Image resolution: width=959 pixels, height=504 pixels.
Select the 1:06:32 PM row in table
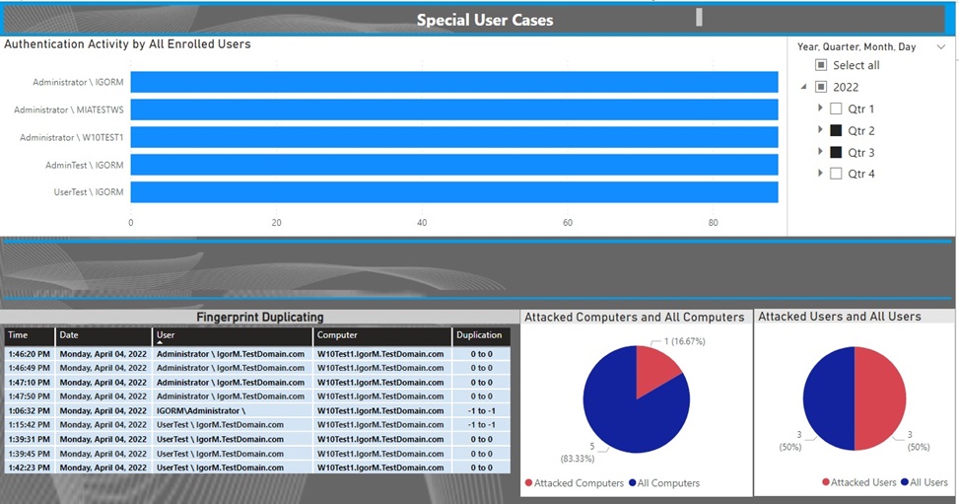click(x=256, y=410)
